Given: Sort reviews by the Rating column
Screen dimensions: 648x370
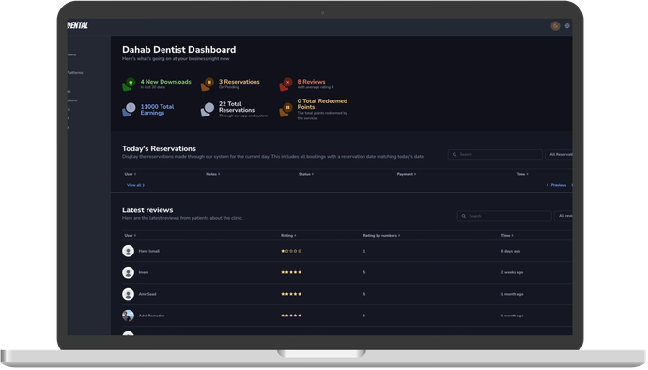Looking at the screenshot, I should click(x=288, y=236).
